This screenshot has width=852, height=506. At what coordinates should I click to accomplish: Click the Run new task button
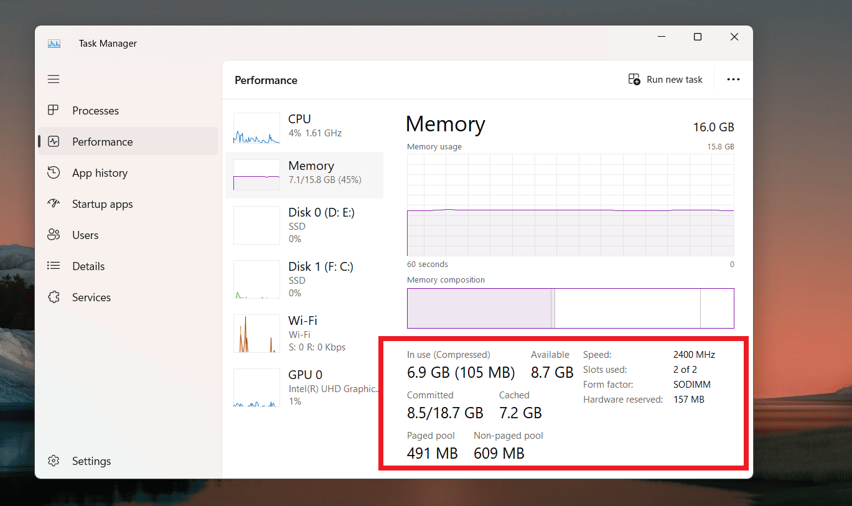click(x=665, y=80)
